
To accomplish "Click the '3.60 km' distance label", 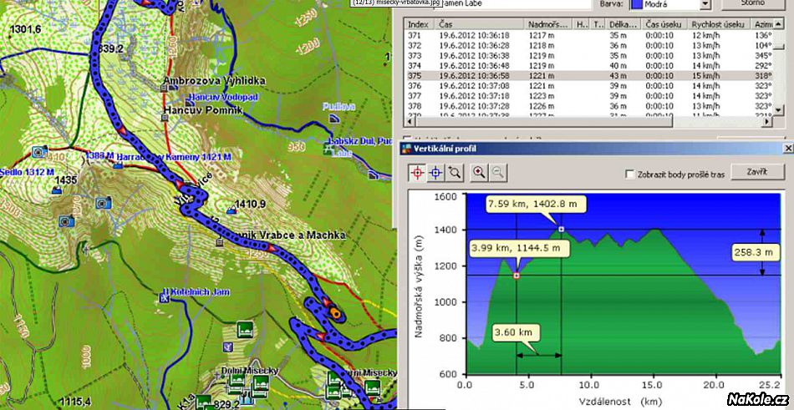I will coord(516,333).
